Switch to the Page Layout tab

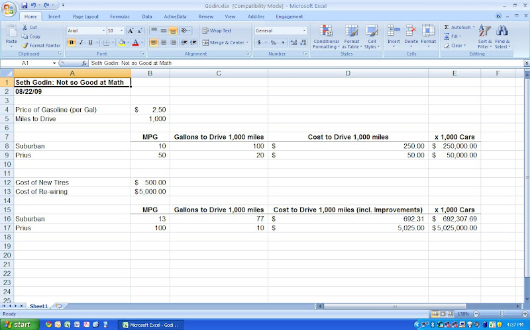(x=85, y=17)
